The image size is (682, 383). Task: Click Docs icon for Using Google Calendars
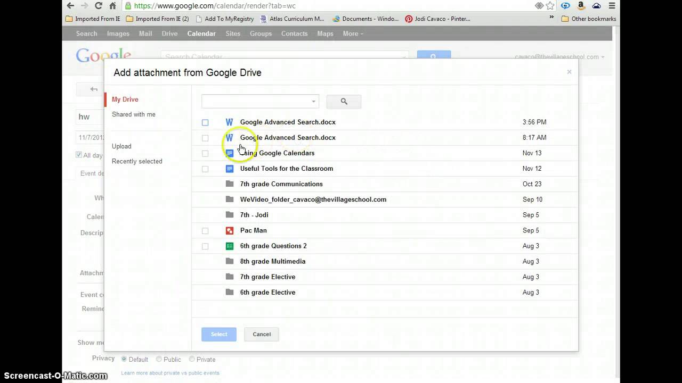(x=230, y=153)
